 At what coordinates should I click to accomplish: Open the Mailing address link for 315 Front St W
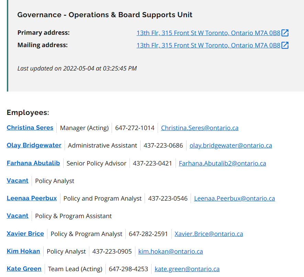(x=209, y=45)
